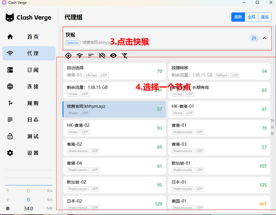The width and height of the screenshot is (276, 215).
Task: Select the 长期有效 Vmess node
Action: coord(219,90)
